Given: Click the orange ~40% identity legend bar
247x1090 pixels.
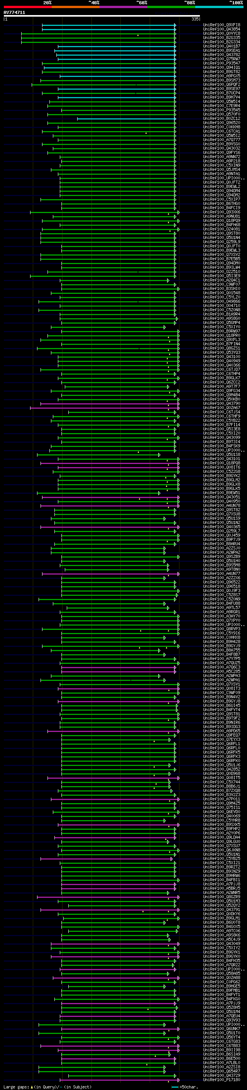Looking at the screenshot, I should pyautogui.click(x=76, y=7).
